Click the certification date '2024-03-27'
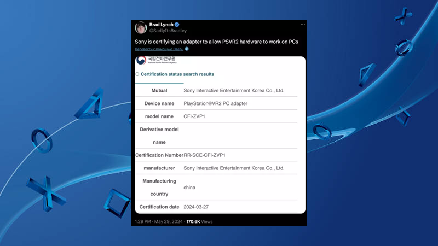438x246 pixels. pyautogui.click(x=196, y=207)
